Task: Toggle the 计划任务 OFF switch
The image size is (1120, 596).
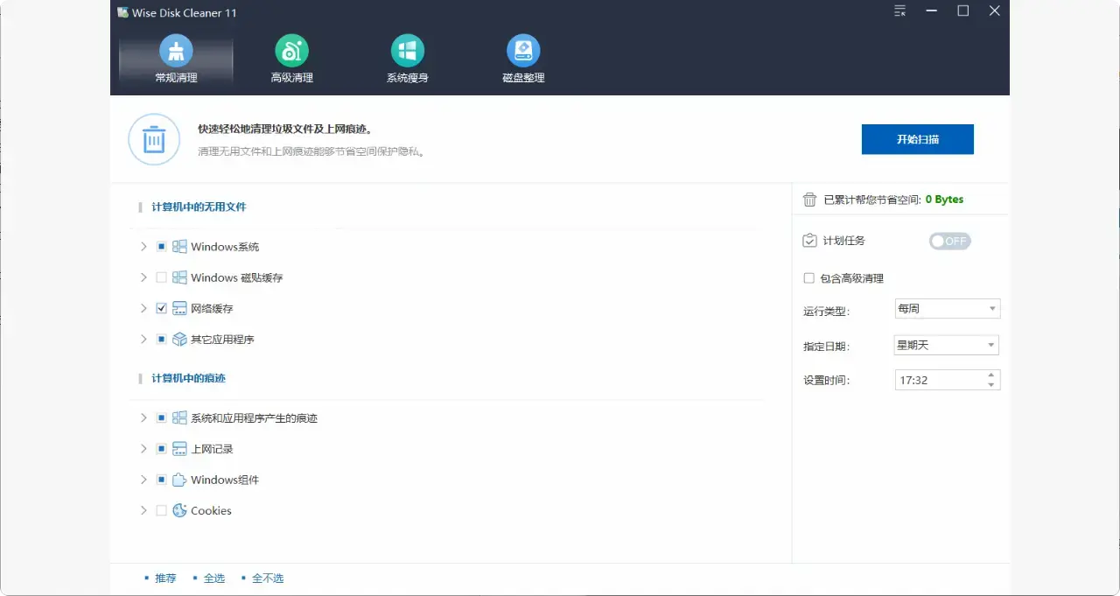Action: pyautogui.click(x=949, y=241)
